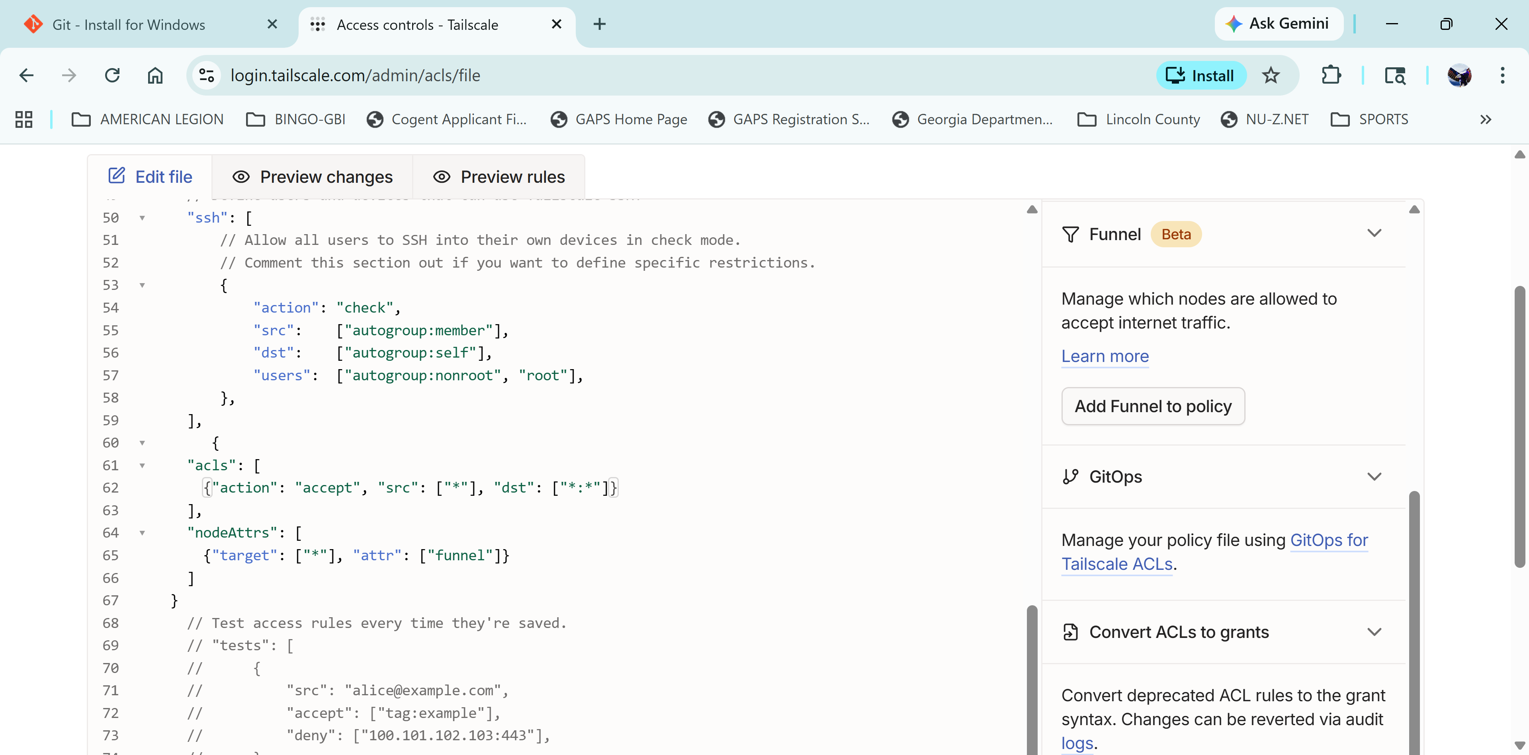
Task: Open the GAPS Registration bookmark
Action: pyautogui.click(x=789, y=119)
